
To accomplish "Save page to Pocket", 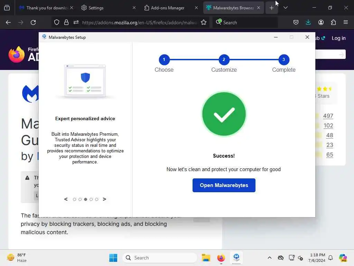I will pyautogui.click(x=296, y=23).
